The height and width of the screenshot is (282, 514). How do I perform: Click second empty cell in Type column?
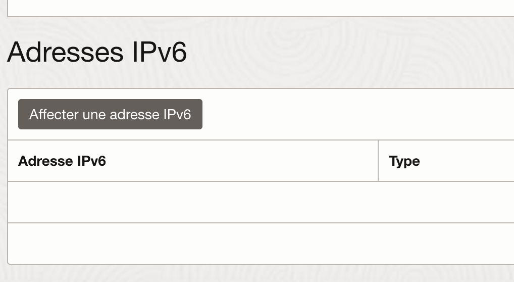click(x=446, y=244)
